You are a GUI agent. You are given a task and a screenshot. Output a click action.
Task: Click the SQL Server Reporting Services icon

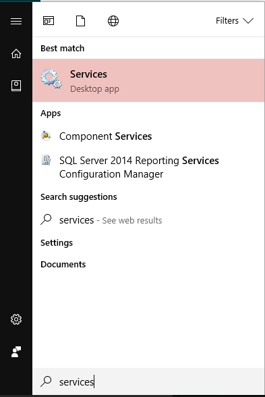coord(46,160)
